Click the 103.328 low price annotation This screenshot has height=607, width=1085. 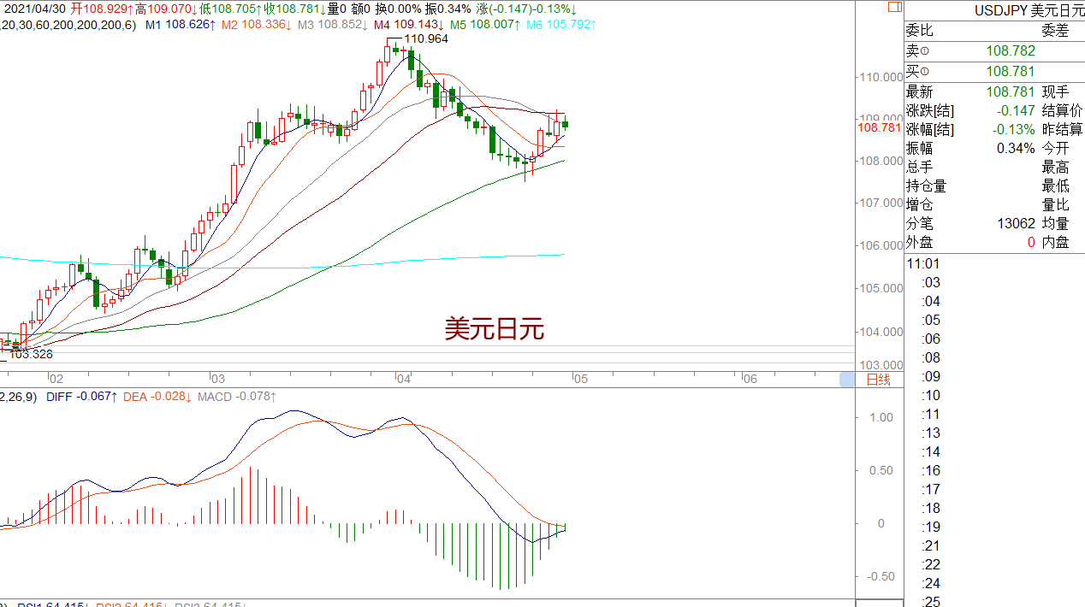click(31, 354)
